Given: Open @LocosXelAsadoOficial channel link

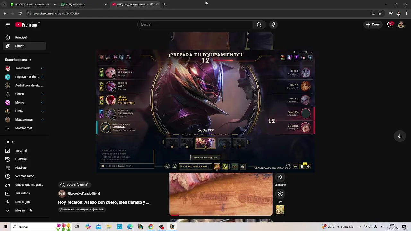Looking at the screenshot, I should (x=83, y=193).
